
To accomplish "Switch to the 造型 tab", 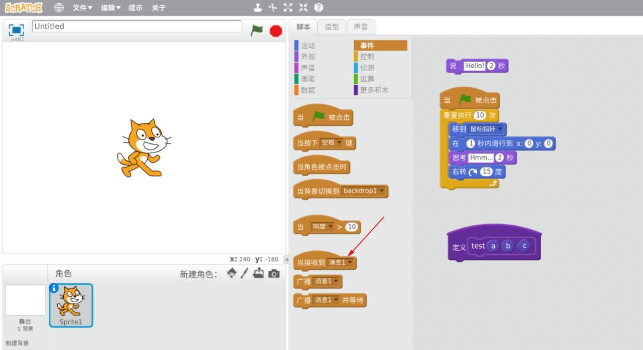I will (332, 27).
